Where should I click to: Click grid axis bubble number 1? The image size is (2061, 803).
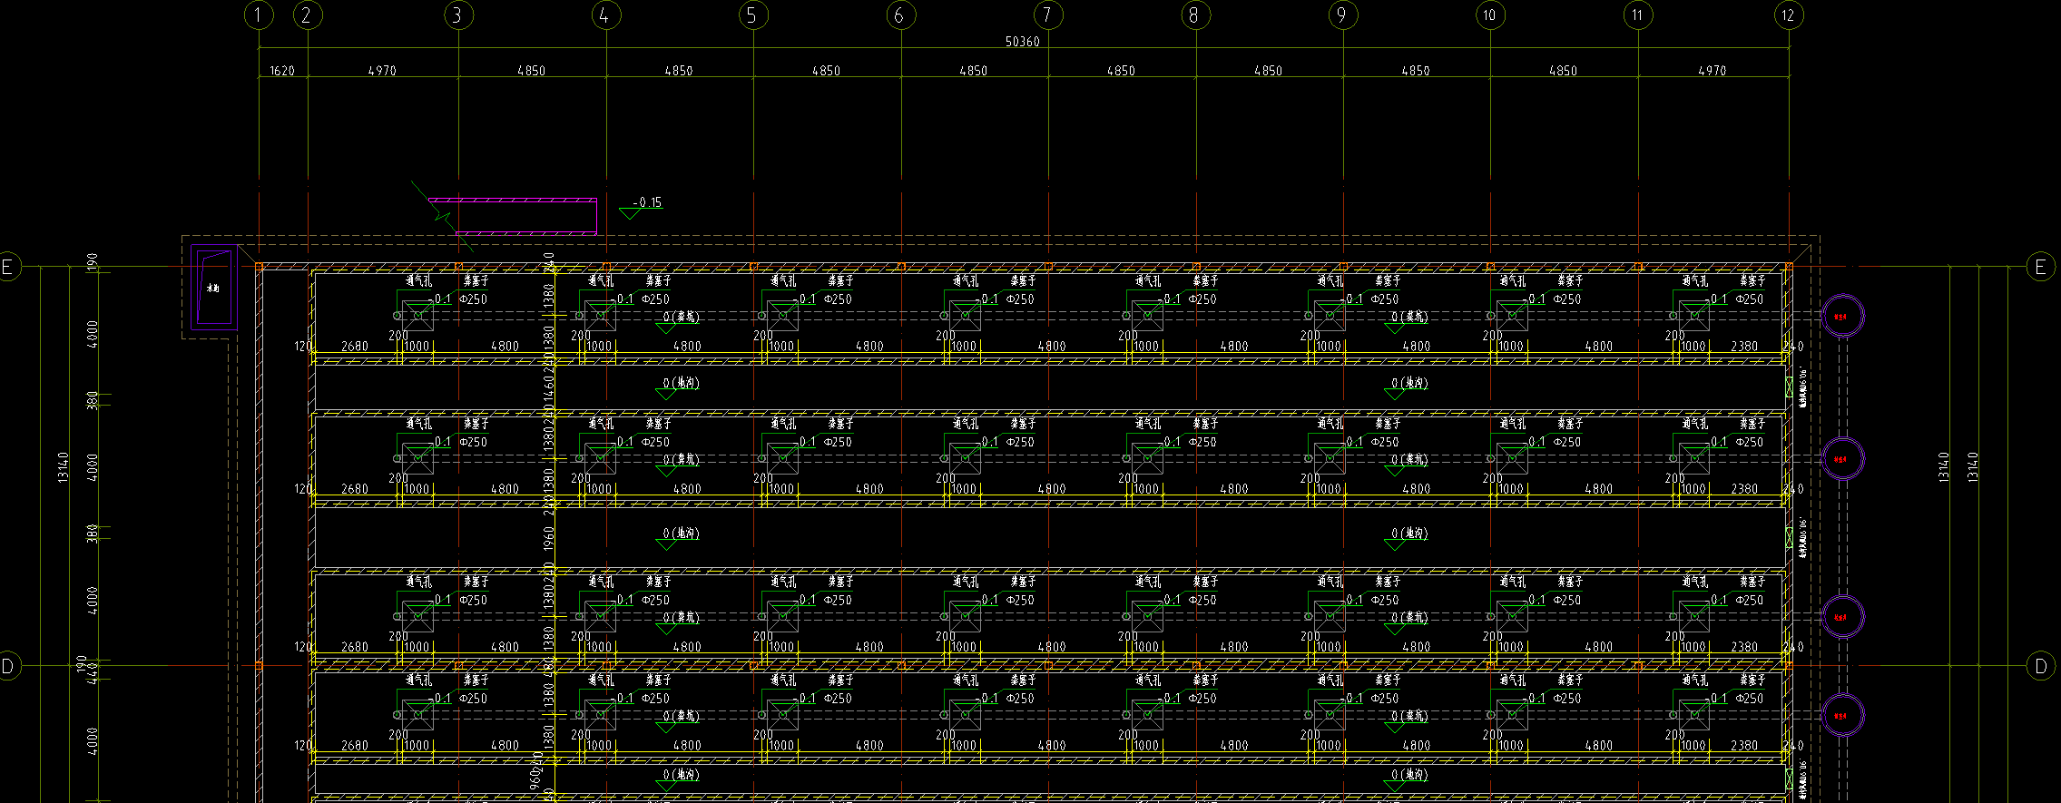[x=260, y=15]
